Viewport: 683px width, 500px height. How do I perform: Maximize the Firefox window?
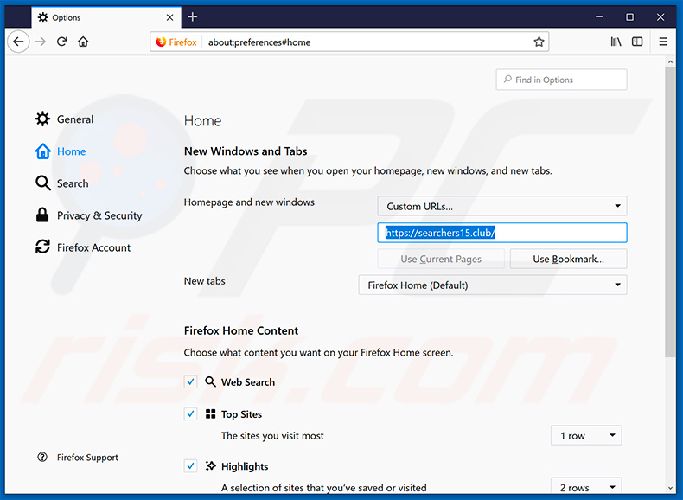click(630, 17)
